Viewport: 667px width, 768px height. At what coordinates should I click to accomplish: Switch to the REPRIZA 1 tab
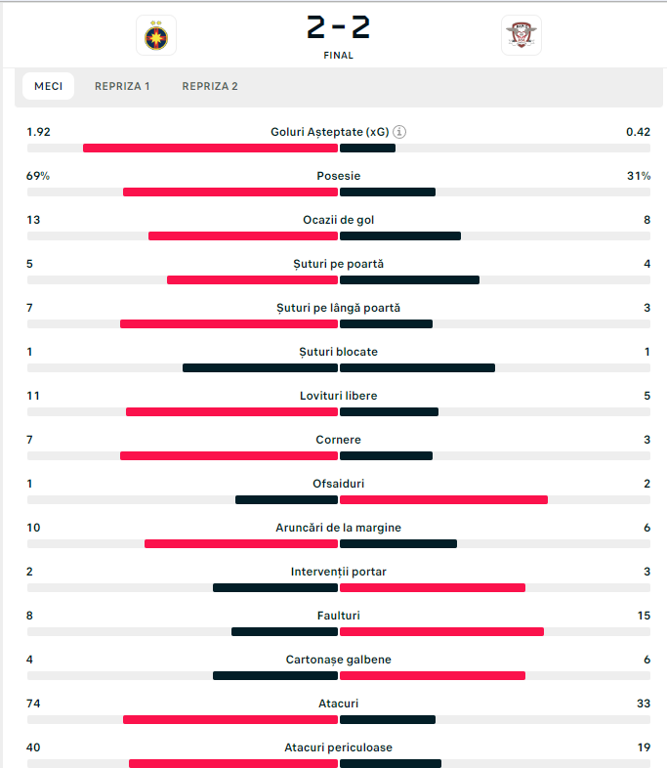coord(122,86)
